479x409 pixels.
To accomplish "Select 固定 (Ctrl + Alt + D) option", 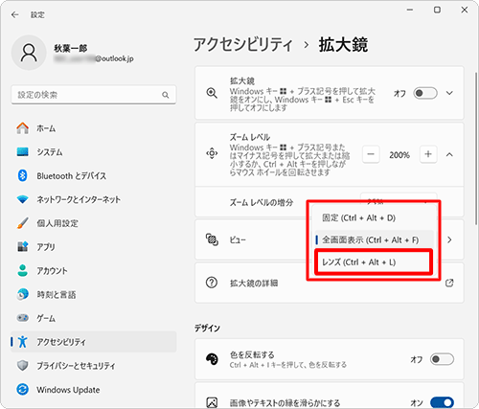I will [374, 217].
